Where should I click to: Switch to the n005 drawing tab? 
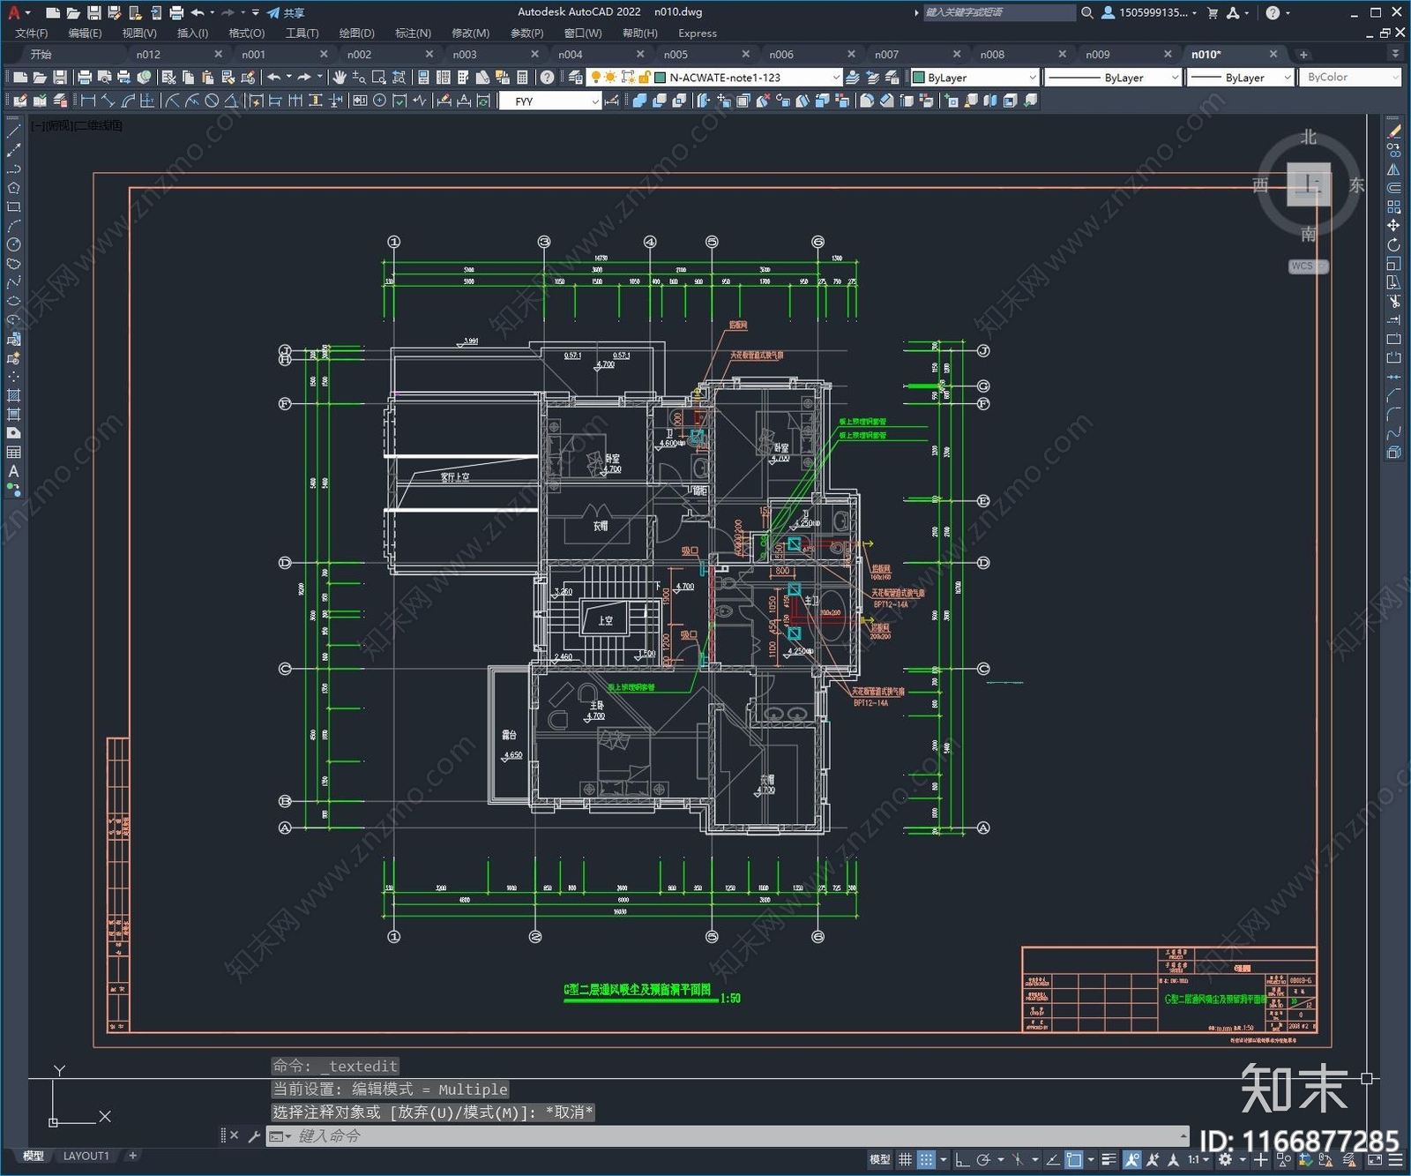click(x=676, y=55)
